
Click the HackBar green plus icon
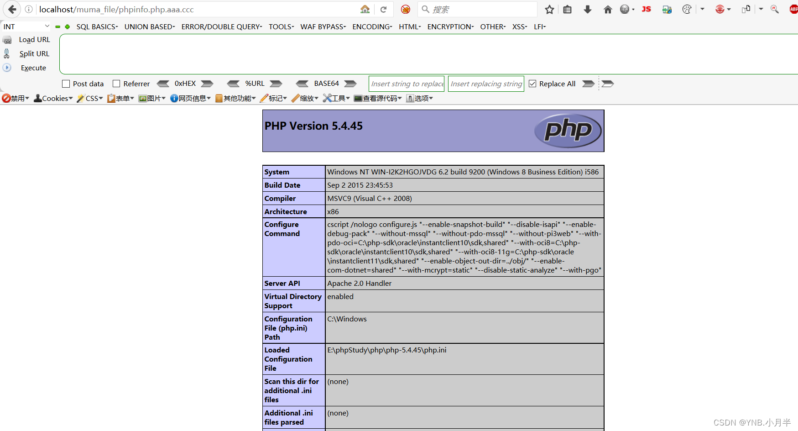click(x=68, y=27)
